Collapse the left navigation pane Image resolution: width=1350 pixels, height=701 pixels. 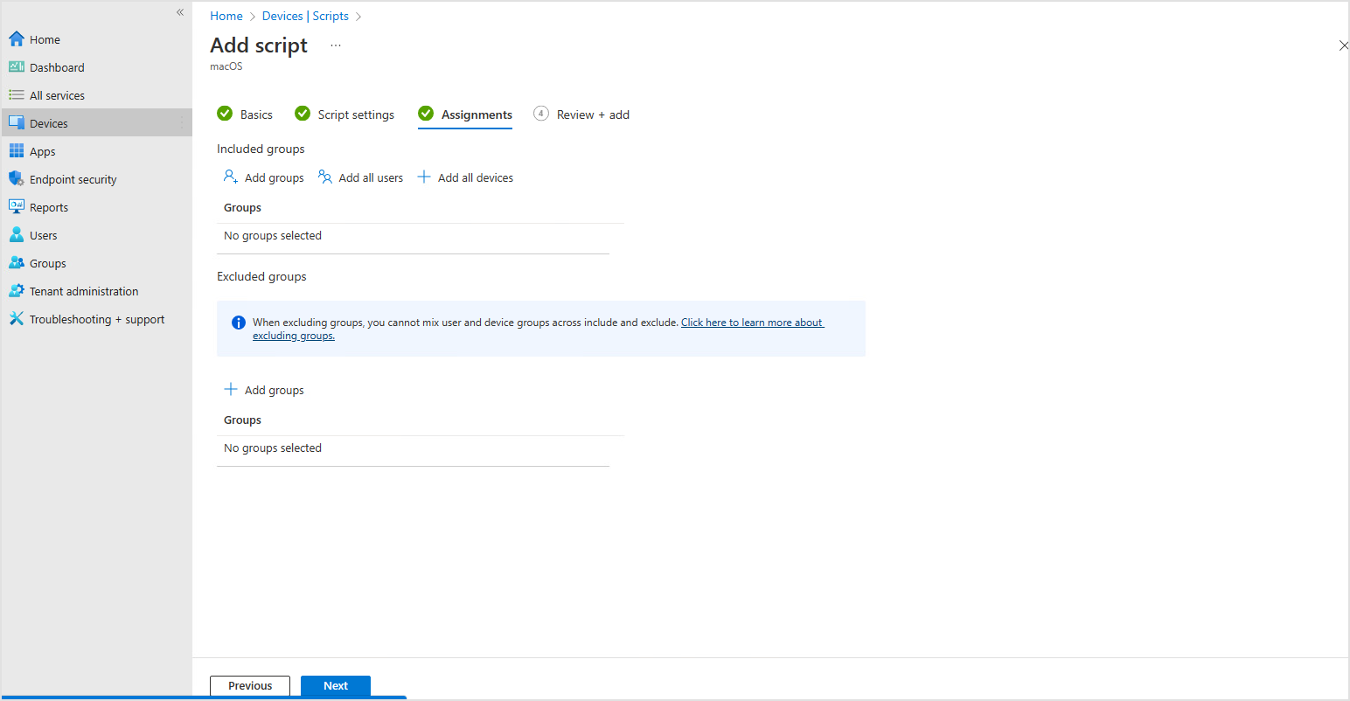click(x=180, y=12)
